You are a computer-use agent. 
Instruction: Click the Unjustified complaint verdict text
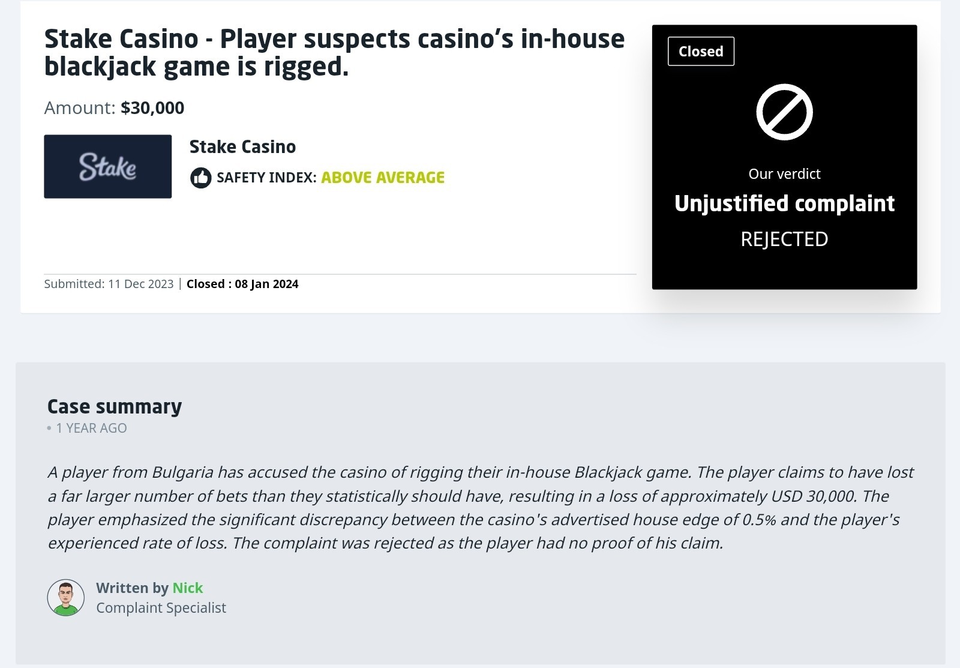point(784,203)
